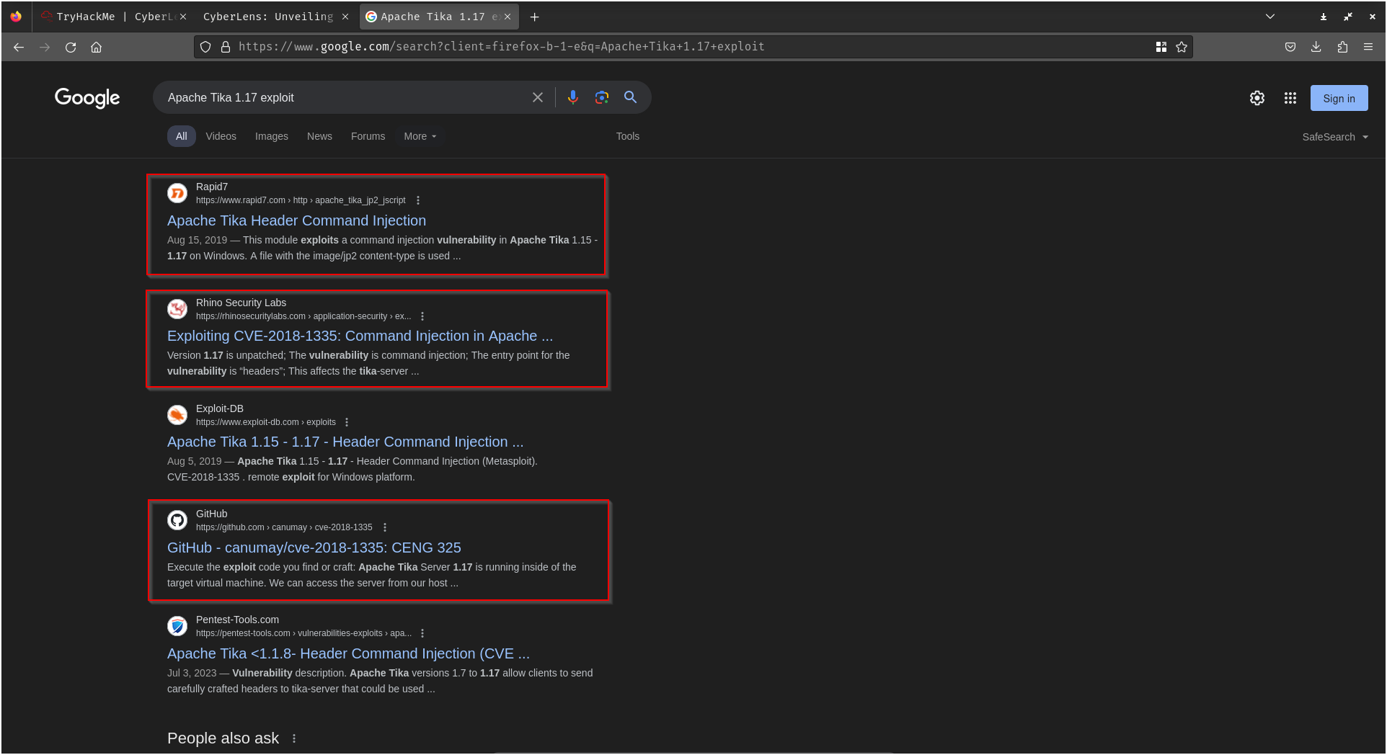Expand the list all tabs chevron

coord(1269,17)
